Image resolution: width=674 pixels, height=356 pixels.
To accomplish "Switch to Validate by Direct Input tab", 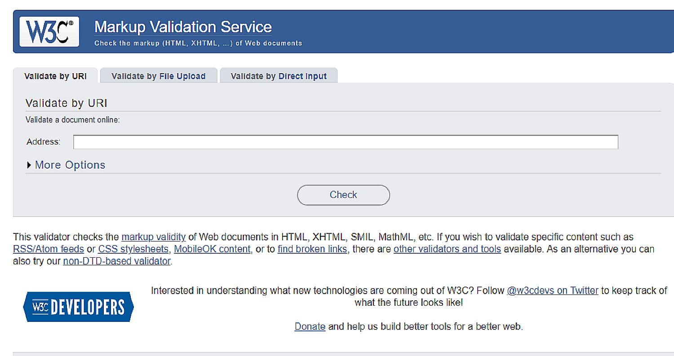I will pyautogui.click(x=279, y=76).
